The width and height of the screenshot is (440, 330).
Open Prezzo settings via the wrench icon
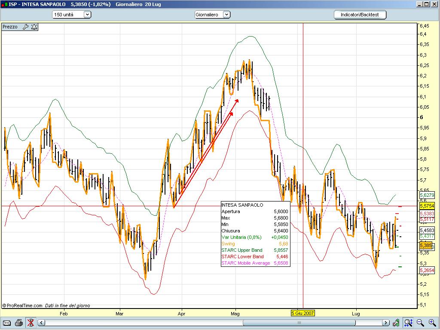(25, 27)
